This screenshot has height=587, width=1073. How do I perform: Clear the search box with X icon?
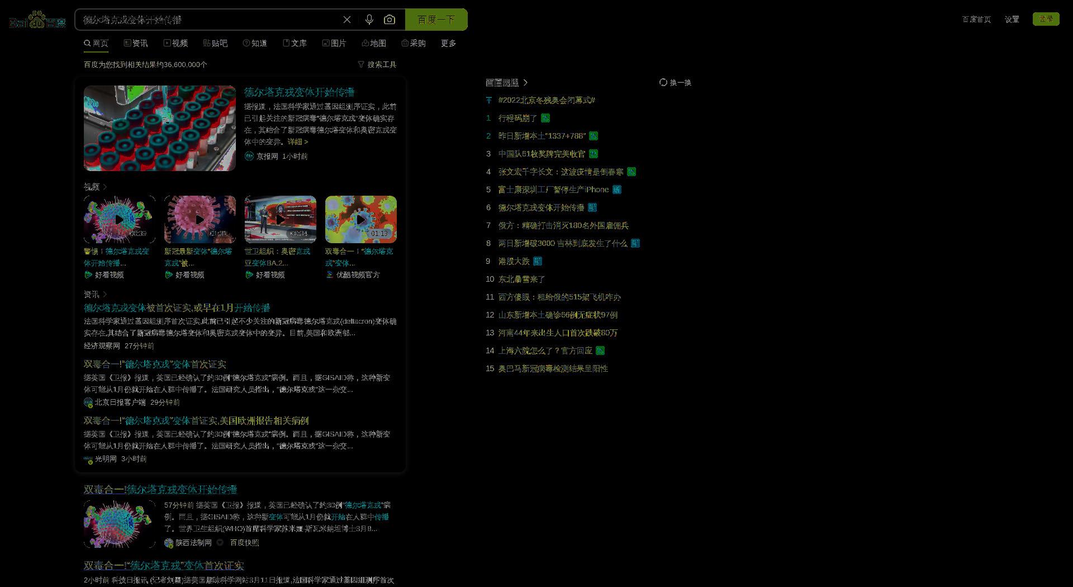(347, 20)
